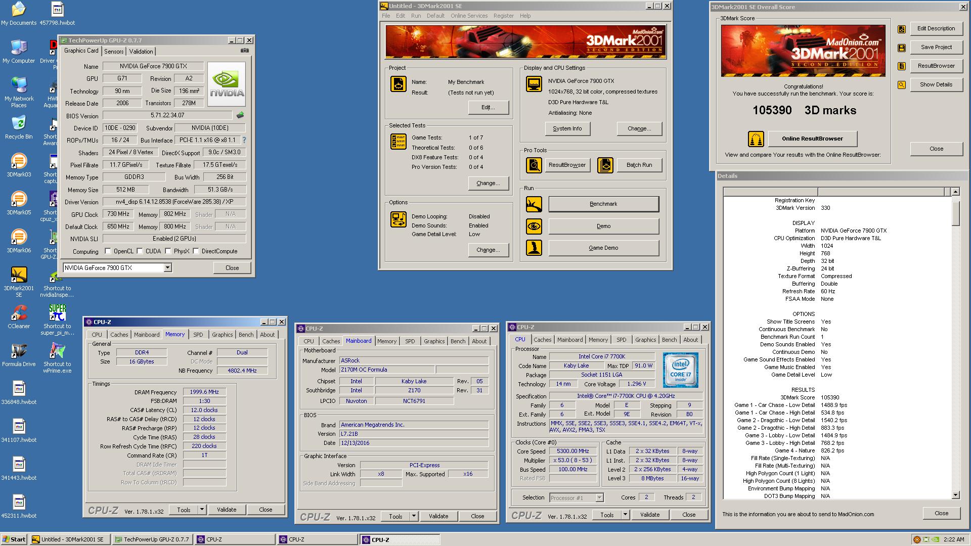Open the Online Services menu
This screenshot has height=546, width=971.
click(x=469, y=16)
